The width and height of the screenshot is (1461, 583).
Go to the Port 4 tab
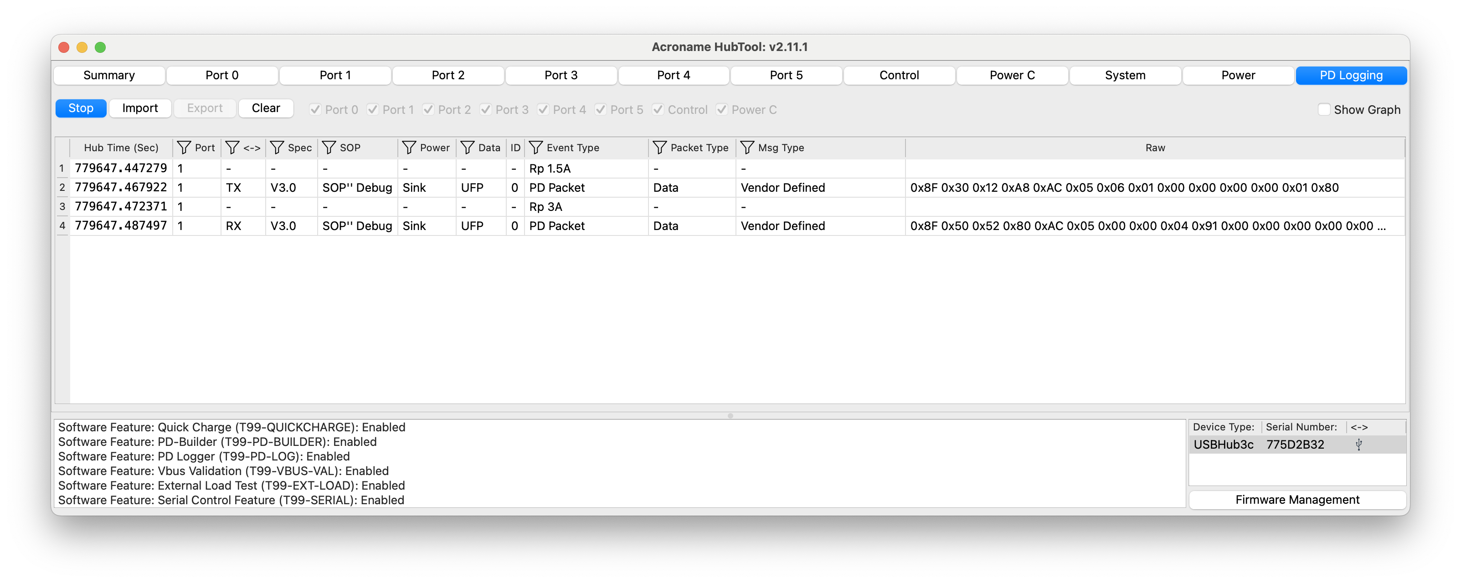tap(674, 76)
